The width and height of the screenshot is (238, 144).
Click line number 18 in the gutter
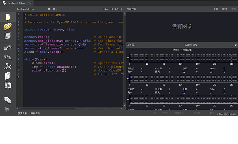(x=18, y=77)
